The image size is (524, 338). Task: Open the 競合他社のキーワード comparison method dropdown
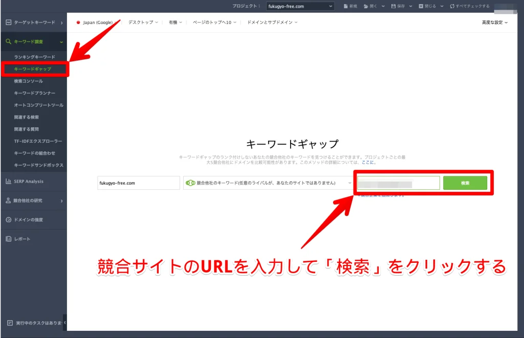point(269,183)
